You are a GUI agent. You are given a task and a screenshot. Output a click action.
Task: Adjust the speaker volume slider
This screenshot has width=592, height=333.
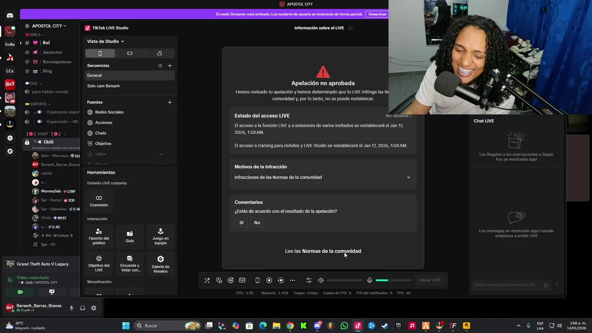click(345, 280)
